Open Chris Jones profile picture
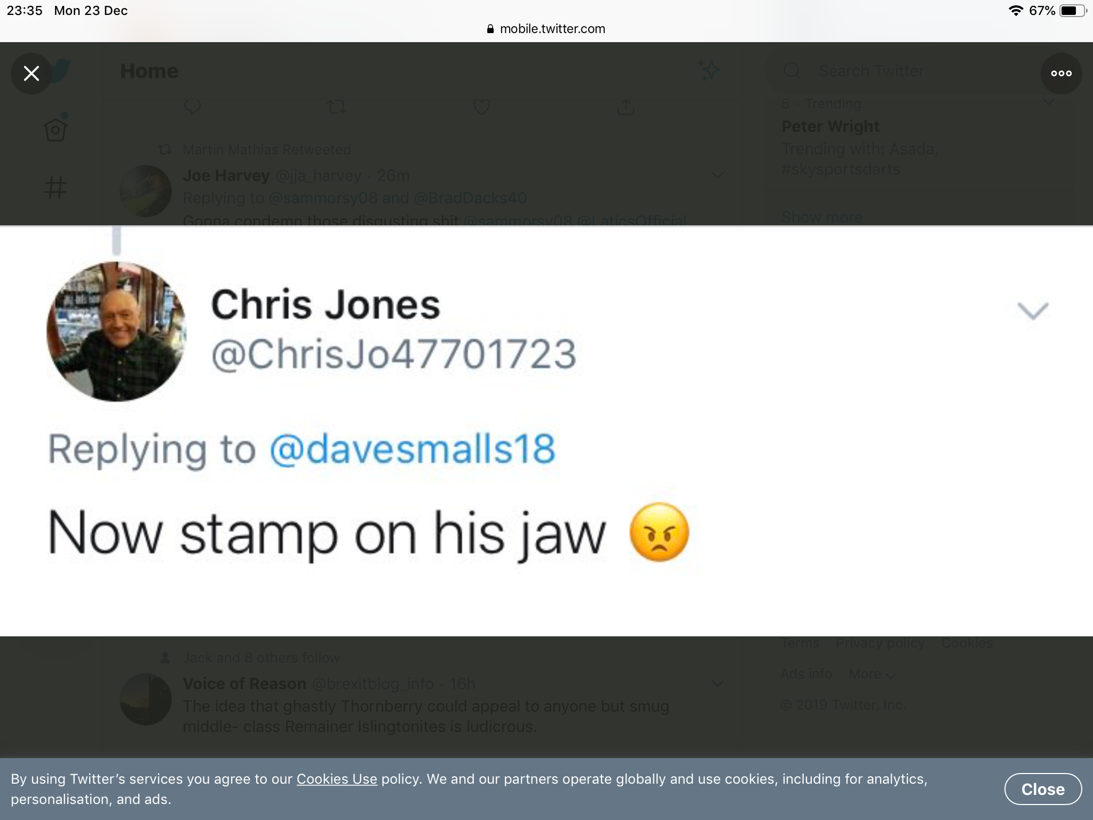1093x820 pixels. pyautogui.click(x=116, y=332)
